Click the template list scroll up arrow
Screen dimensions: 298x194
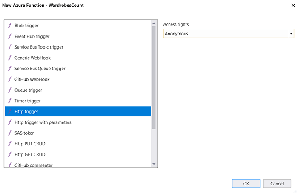[x=154, y=23]
